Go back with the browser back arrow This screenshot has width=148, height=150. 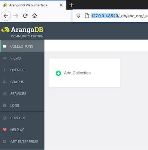pos(6,16)
